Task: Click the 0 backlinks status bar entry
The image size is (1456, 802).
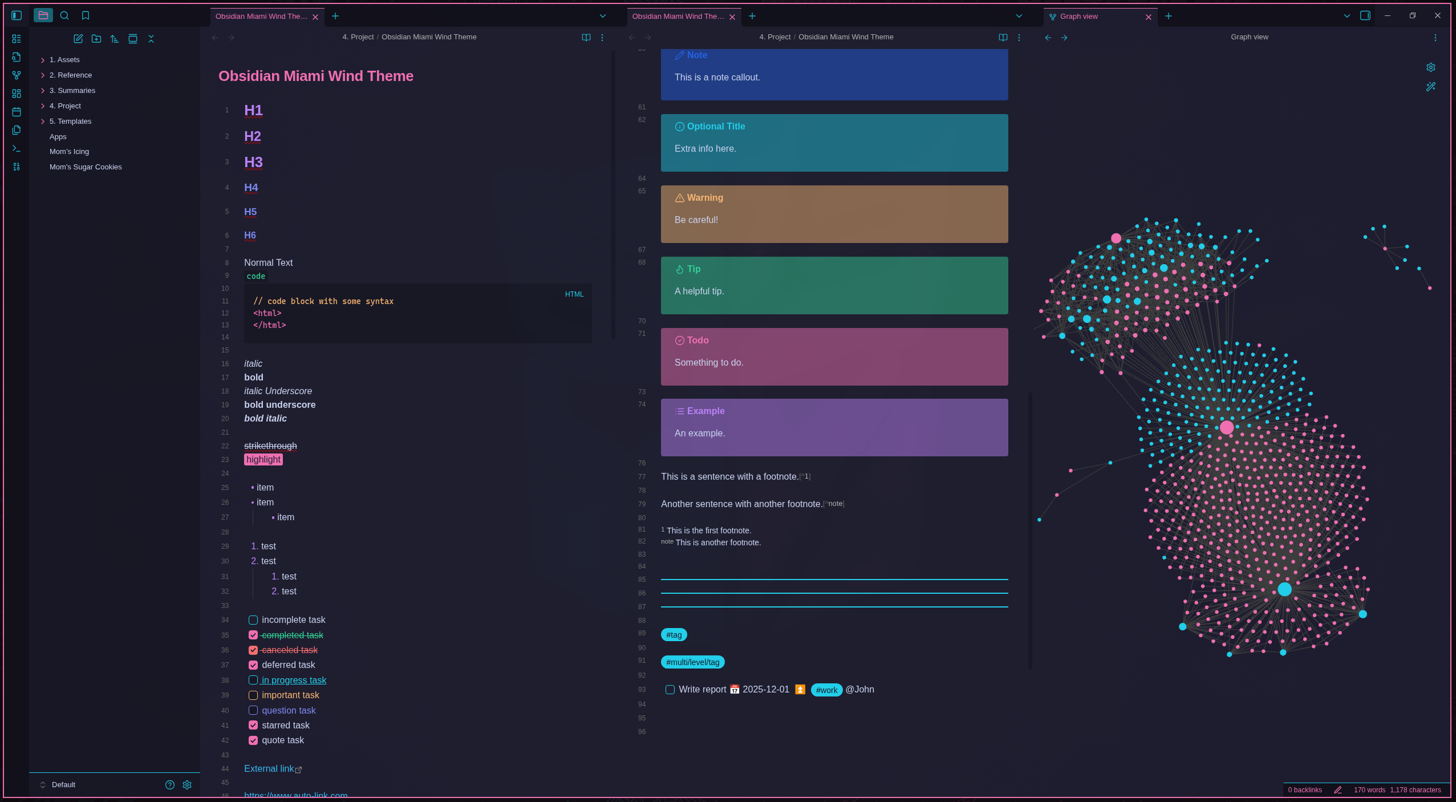Action: click(x=1305, y=790)
